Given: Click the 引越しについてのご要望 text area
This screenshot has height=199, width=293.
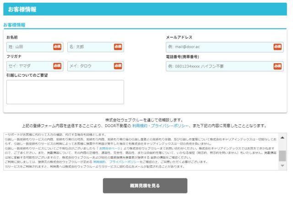Looking at the screenshot, I should 65,92.
